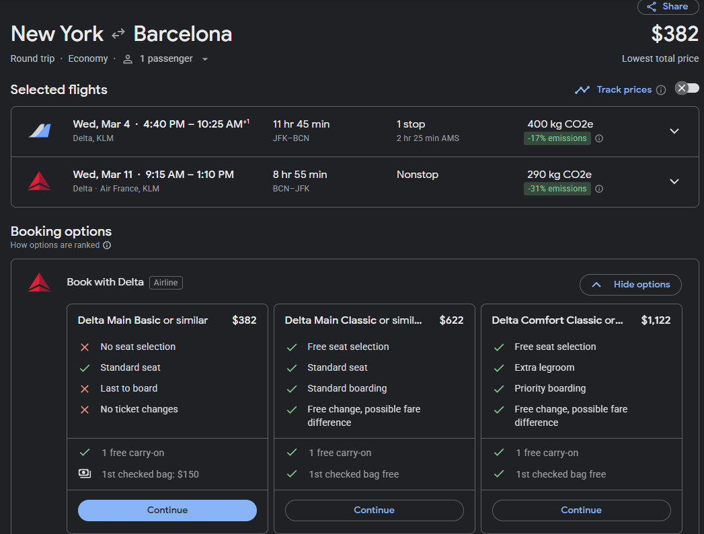Continue with Delta Comfort Classic fare
This screenshot has height=534, width=704.
[x=581, y=510]
